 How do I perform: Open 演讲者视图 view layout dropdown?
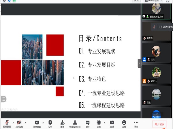pos(153,1)
